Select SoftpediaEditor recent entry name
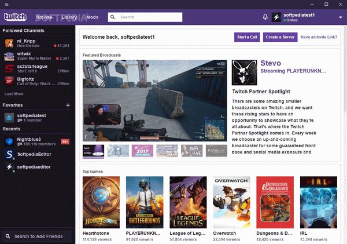The height and width of the screenshot is (244, 347). tap(34, 154)
